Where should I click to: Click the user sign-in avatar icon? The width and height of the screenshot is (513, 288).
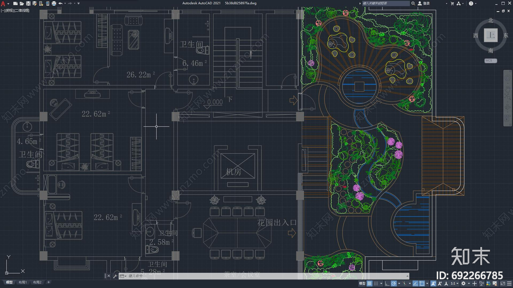point(420,3)
